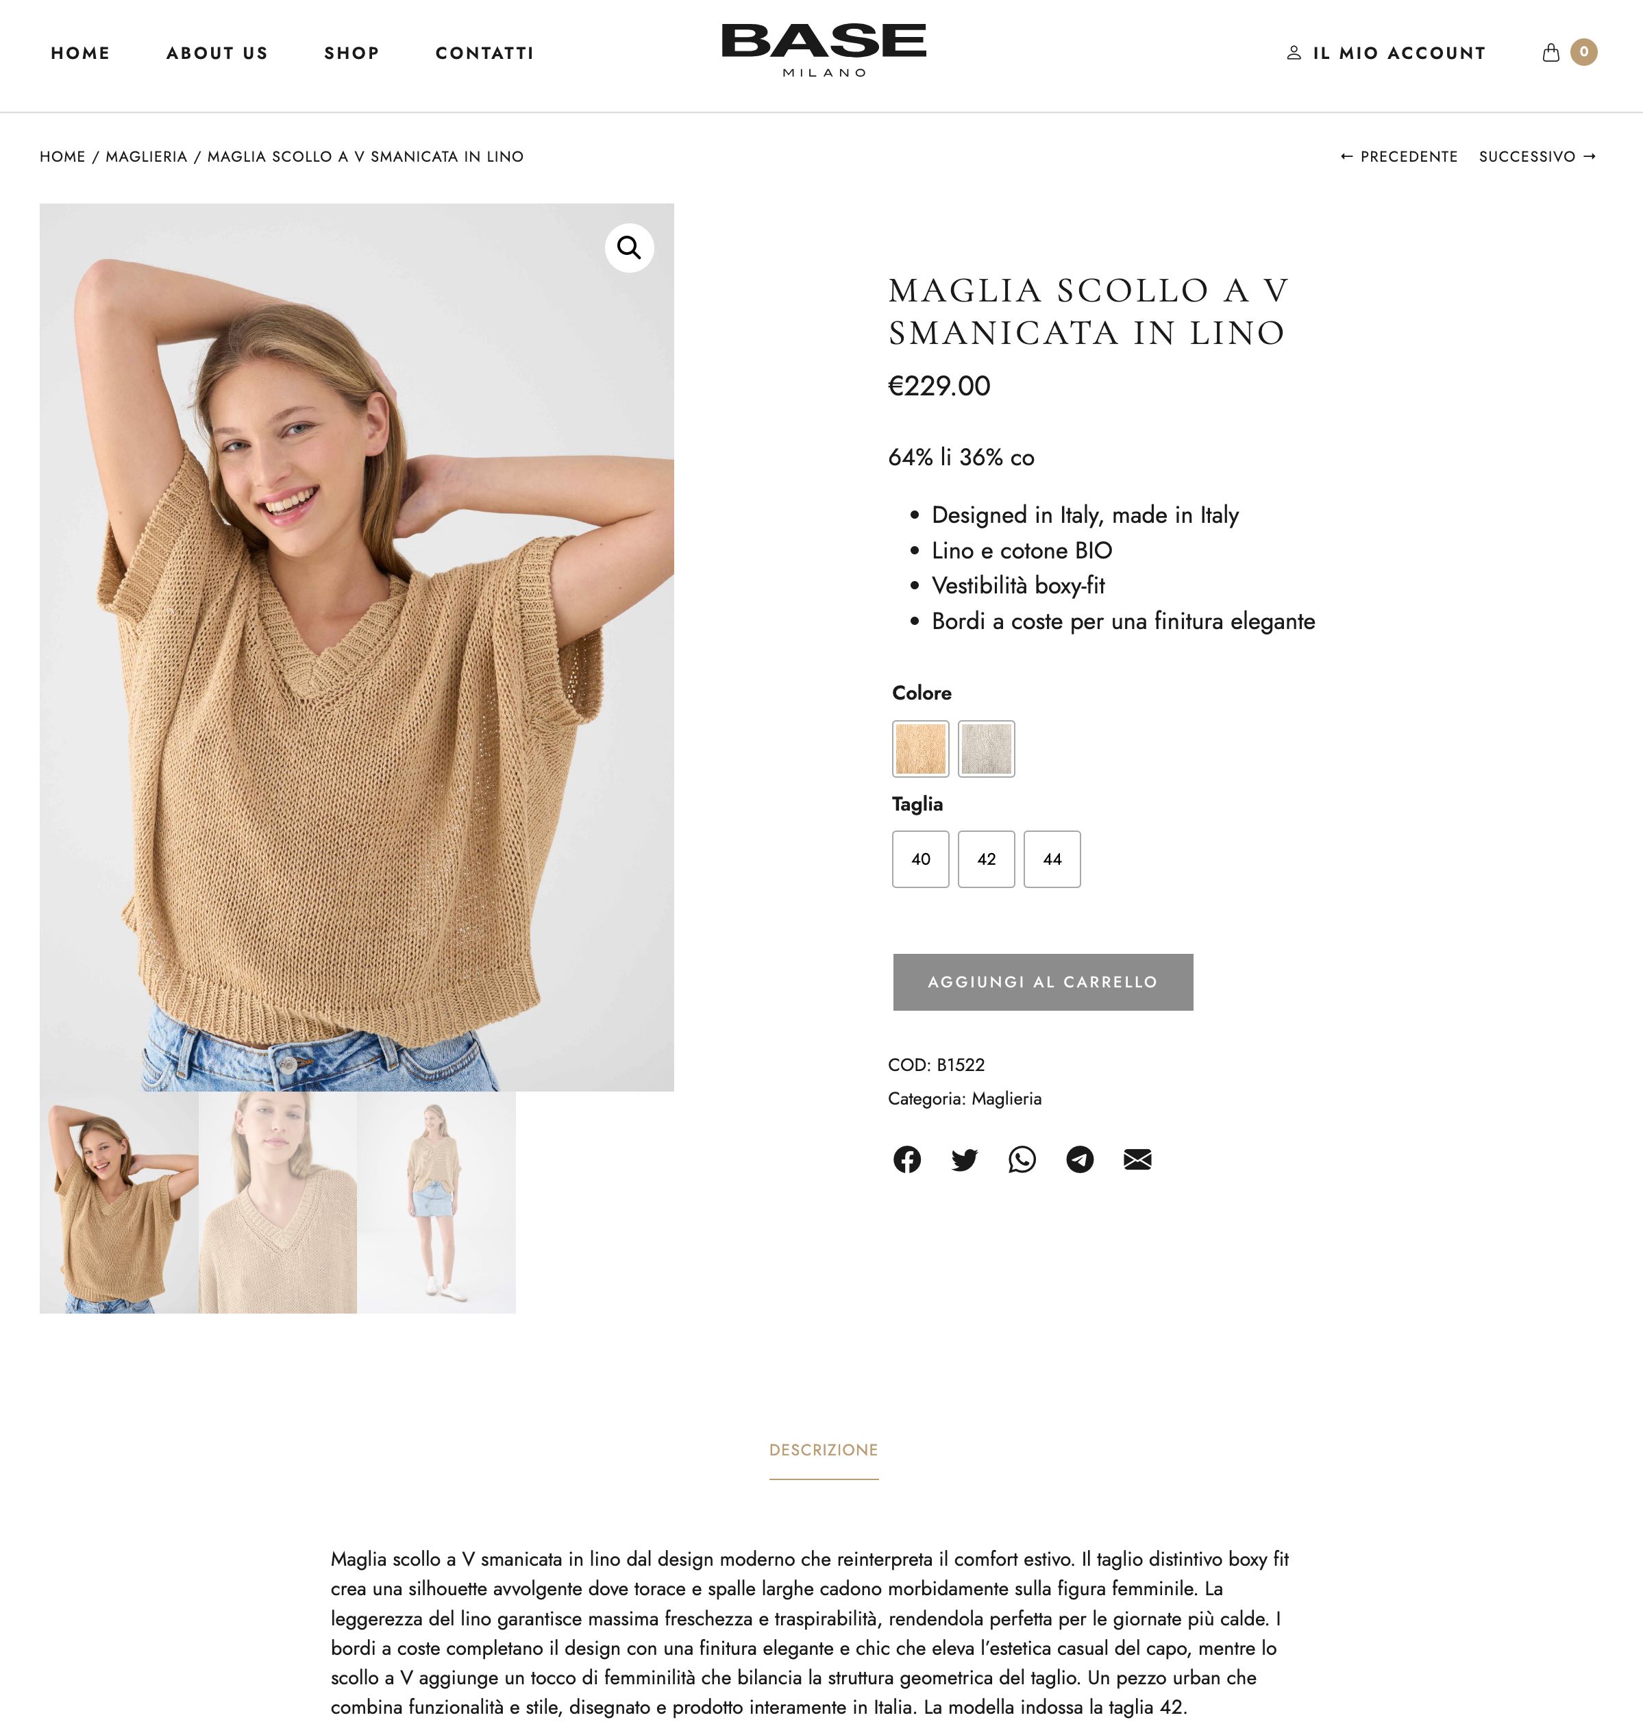Click Aggiungi al carrello button
Screen dimensions: 1643x1735
coord(1043,982)
